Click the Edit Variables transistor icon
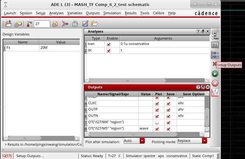Viewport: 245px width, 159px height. coord(65,24)
